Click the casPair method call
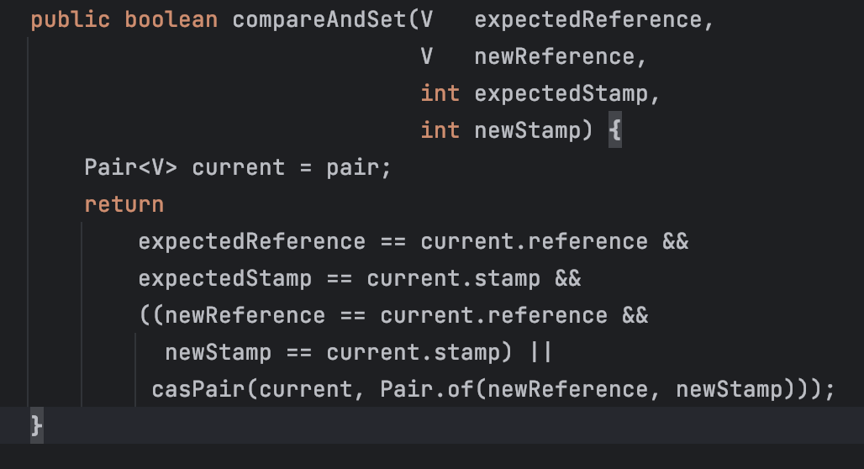Viewport: 864px width, 469px height. 192,389
